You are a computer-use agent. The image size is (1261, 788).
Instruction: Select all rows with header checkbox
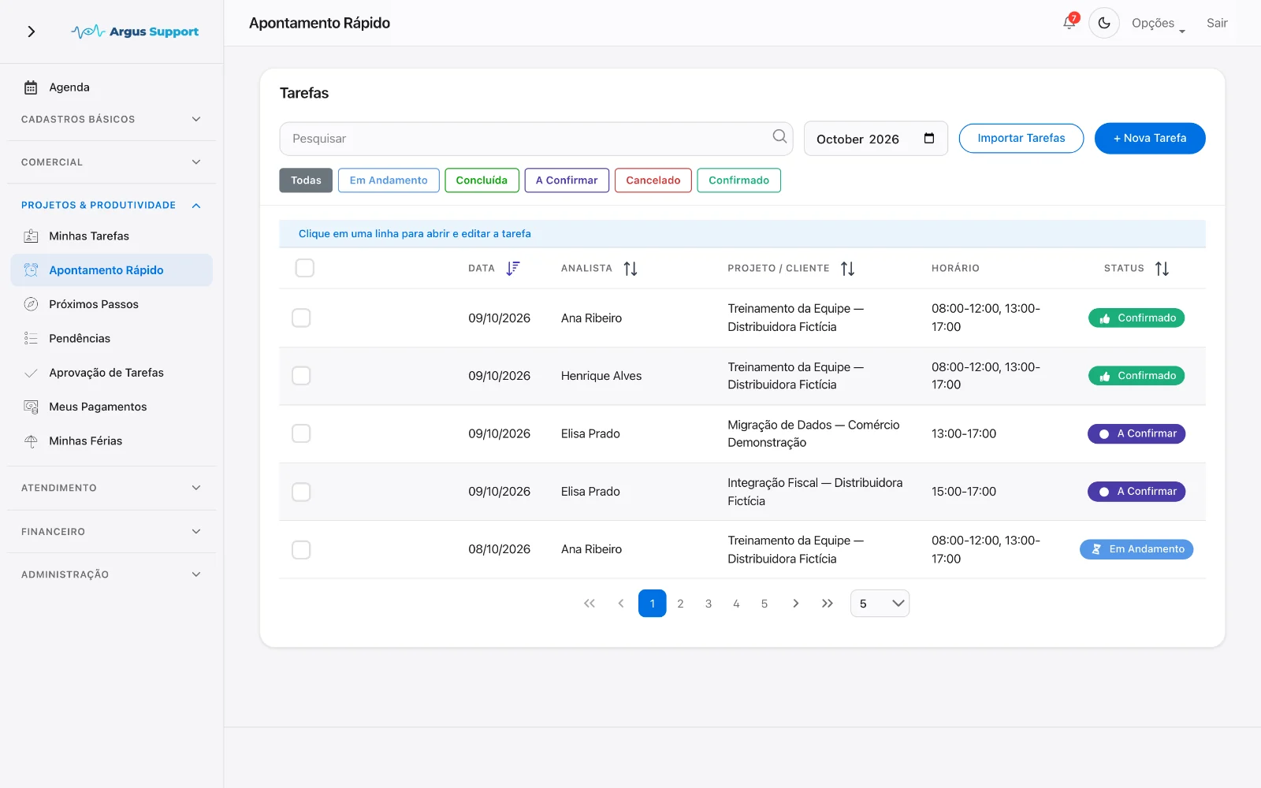click(x=305, y=268)
